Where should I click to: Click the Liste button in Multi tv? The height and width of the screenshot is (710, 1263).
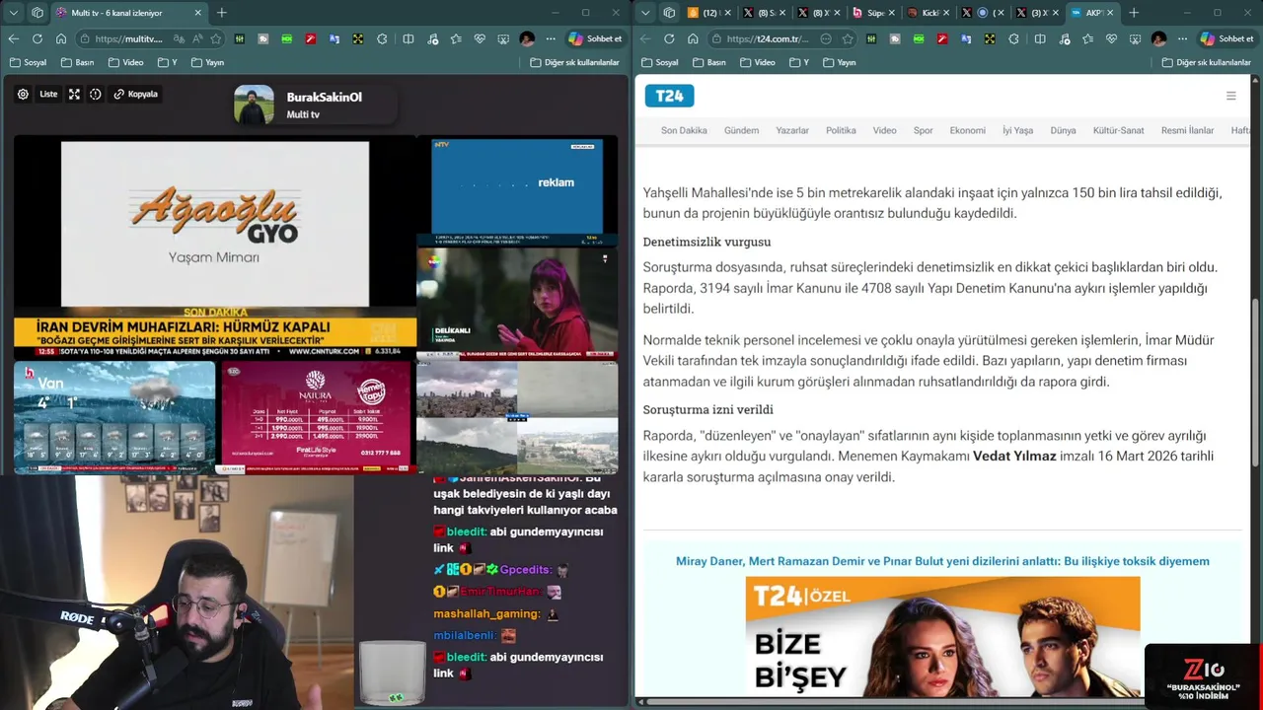[x=48, y=95]
